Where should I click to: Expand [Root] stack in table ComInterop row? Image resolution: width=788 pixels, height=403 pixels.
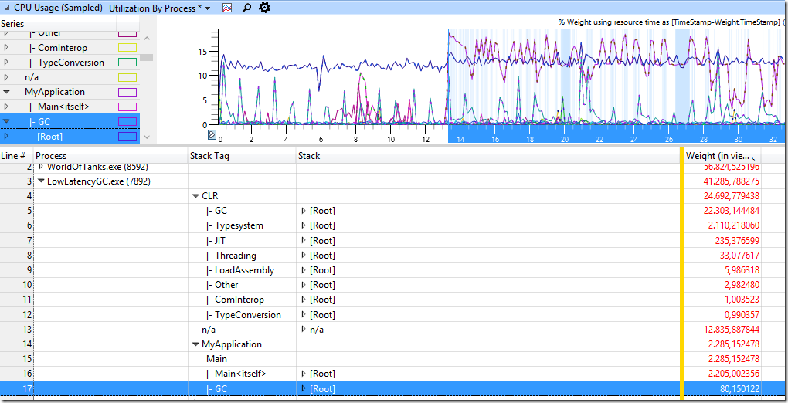pyautogui.click(x=304, y=300)
